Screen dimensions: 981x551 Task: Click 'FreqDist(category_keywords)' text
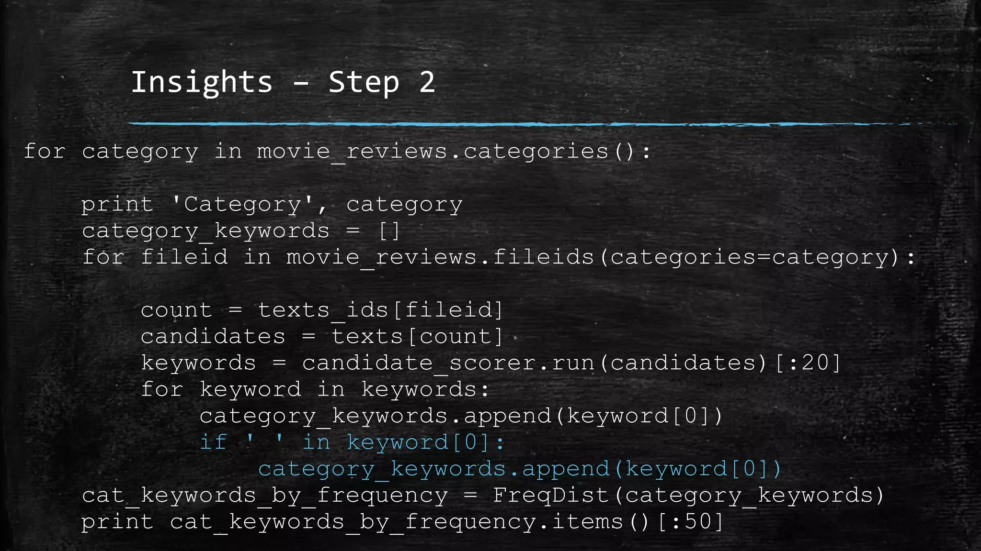pos(688,496)
